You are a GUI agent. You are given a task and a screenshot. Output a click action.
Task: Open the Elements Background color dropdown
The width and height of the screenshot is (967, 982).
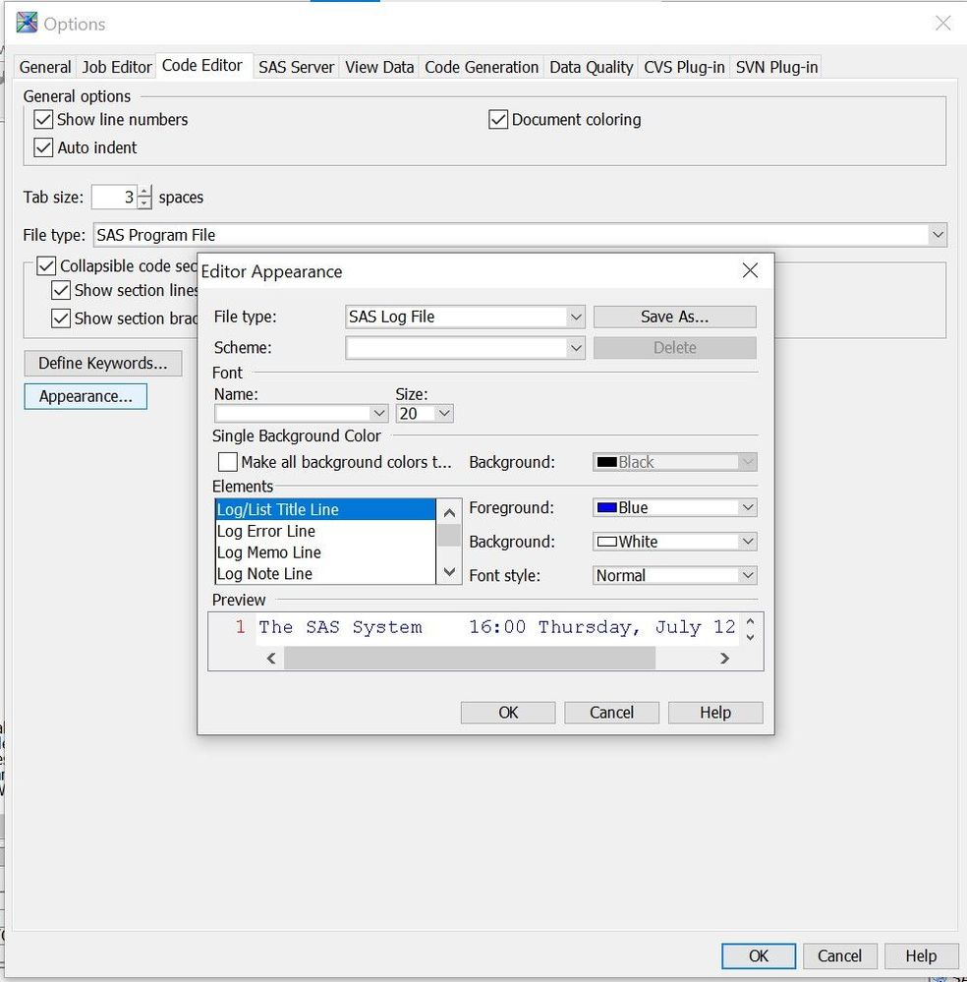[748, 541]
